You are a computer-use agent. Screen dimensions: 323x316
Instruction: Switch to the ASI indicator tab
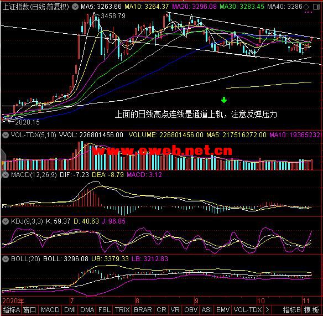click(207, 310)
